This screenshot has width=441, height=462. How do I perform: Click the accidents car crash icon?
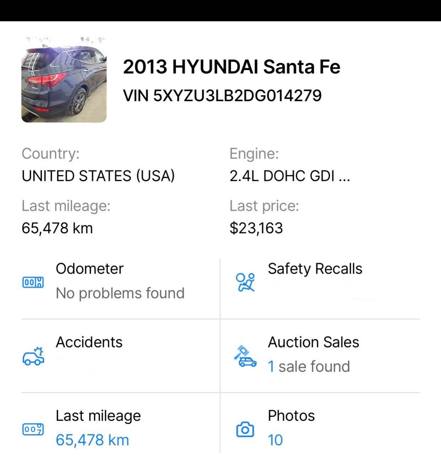[33, 356]
